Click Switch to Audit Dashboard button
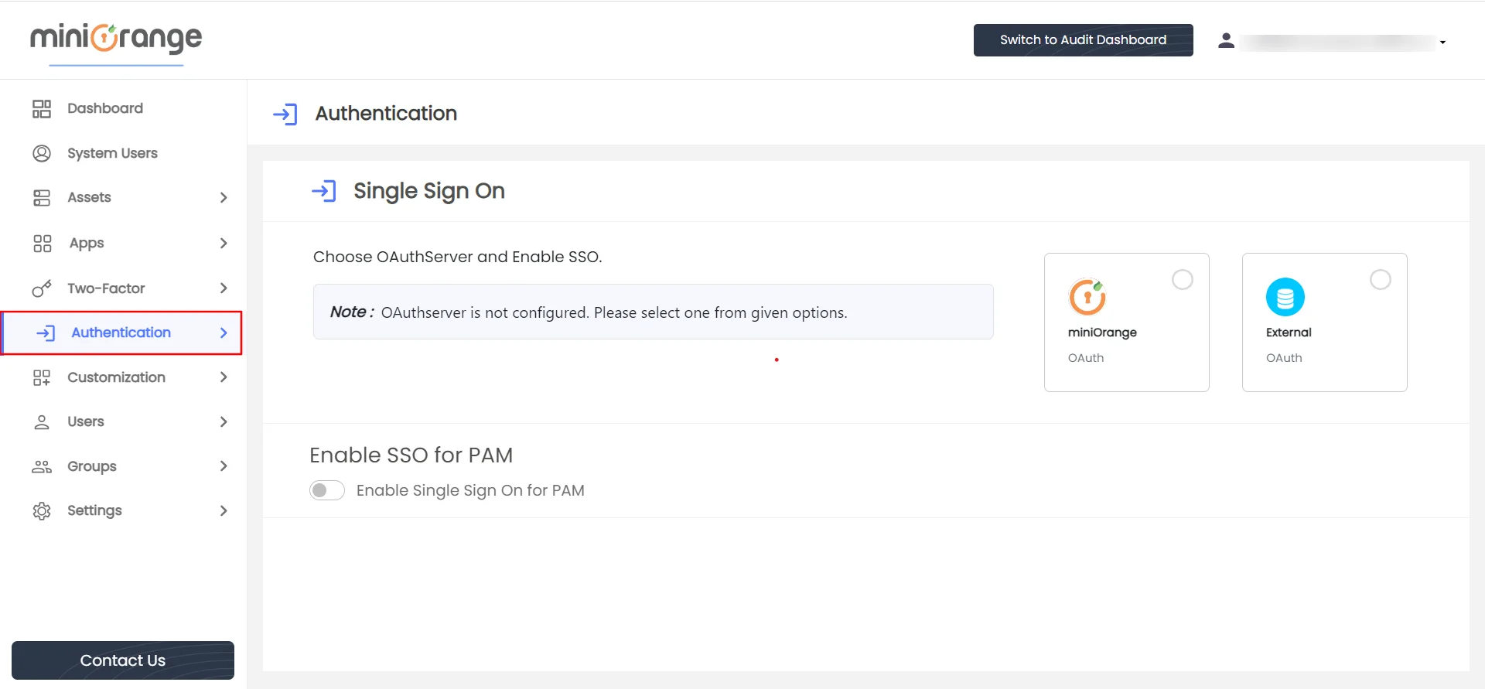The height and width of the screenshot is (689, 1485). pyautogui.click(x=1083, y=40)
